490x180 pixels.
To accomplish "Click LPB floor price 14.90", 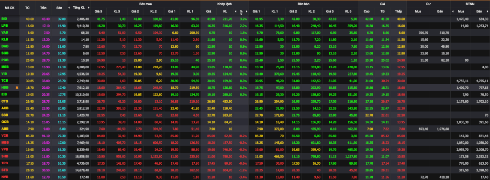I will pyautogui.click(x=62, y=26).
